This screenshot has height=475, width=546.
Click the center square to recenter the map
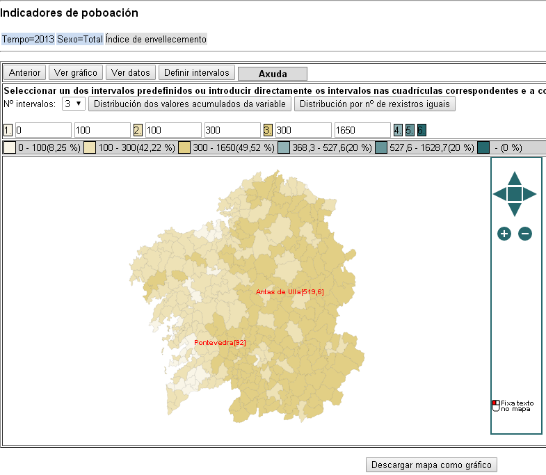[515, 194]
